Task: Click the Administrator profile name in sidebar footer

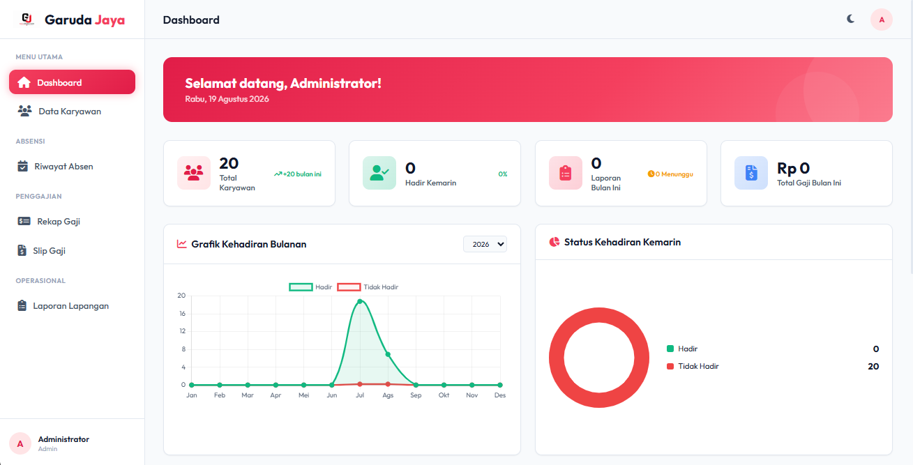Action: 63,439
